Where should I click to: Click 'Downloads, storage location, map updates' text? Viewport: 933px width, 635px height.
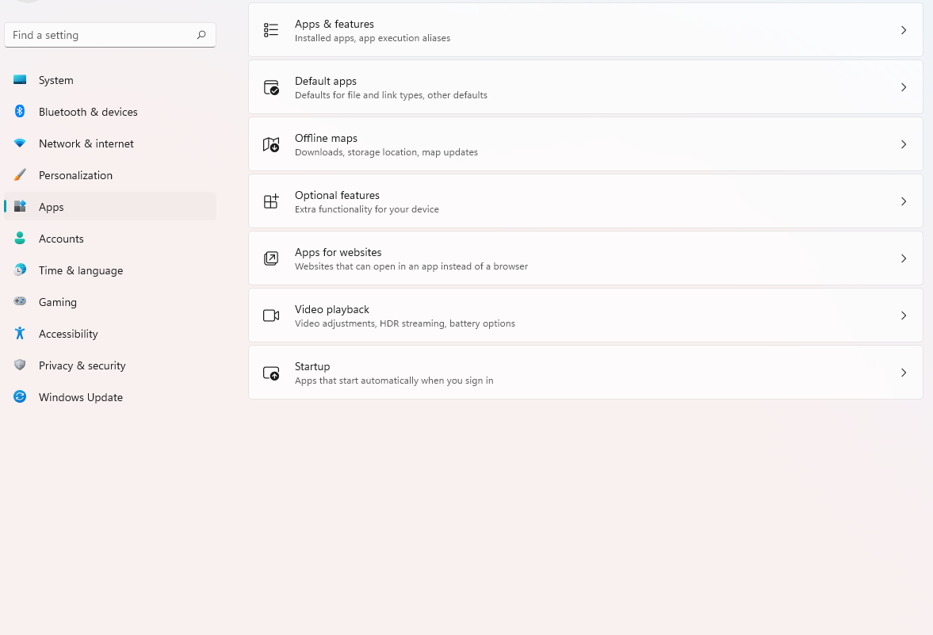pyautogui.click(x=386, y=152)
